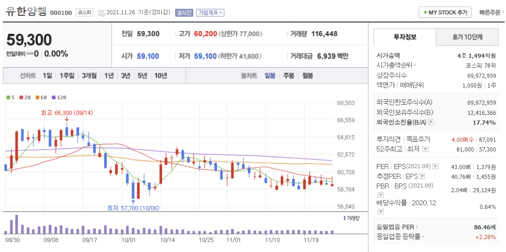
Task: Select the 1일 line chart period
Action: click(47, 76)
